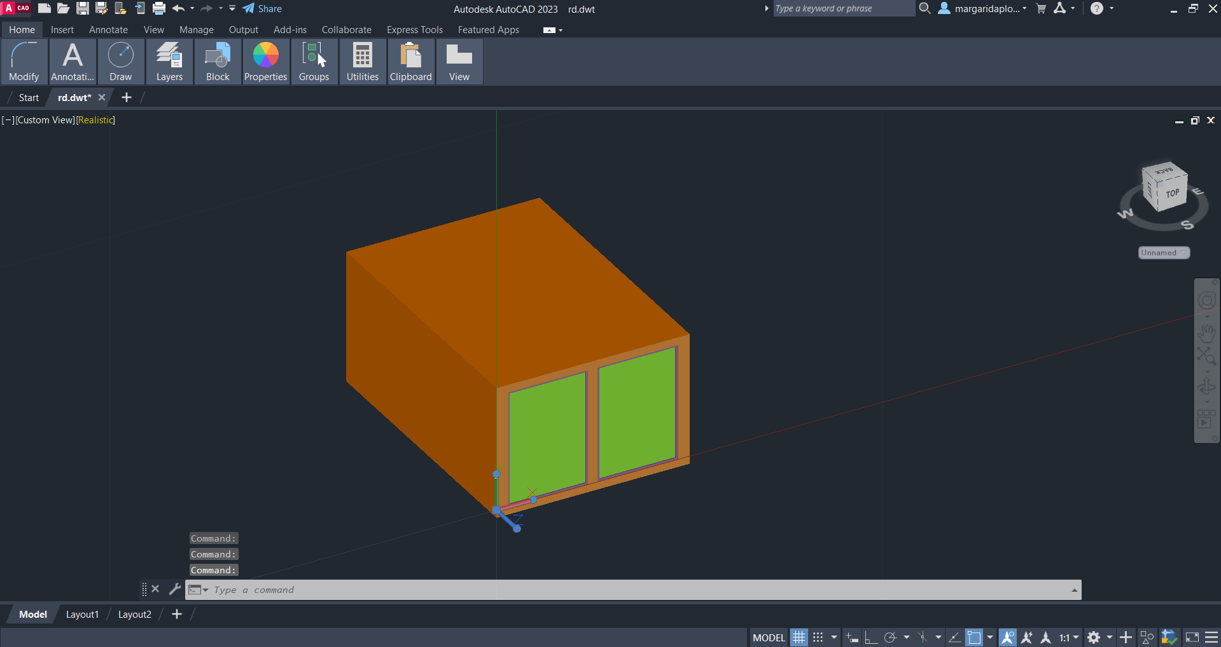Toggle drawing grid display in status bar

[799, 637]
